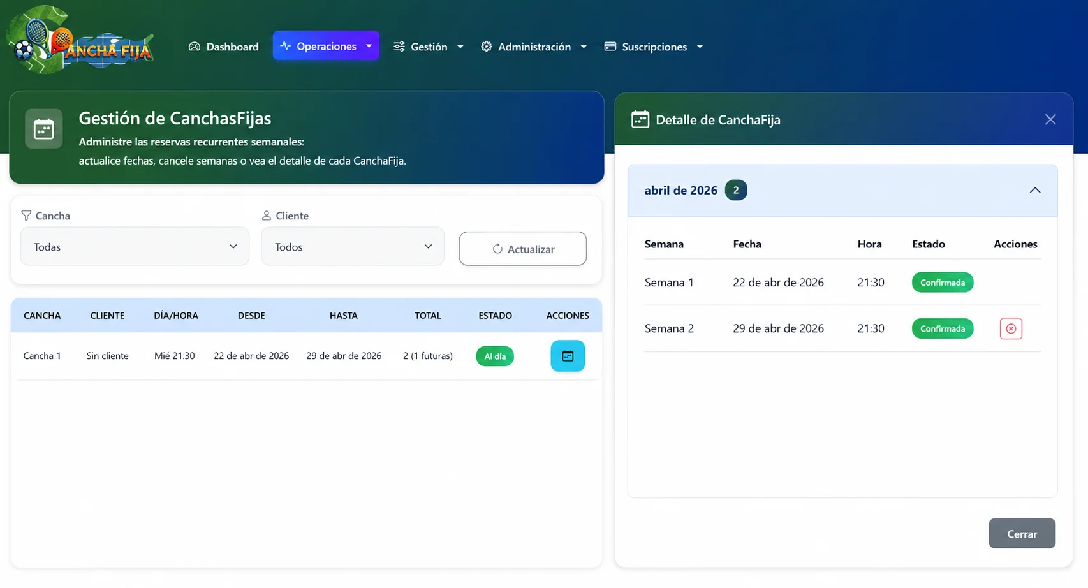Click the Dashboard gauge icon

click(195, 47)
